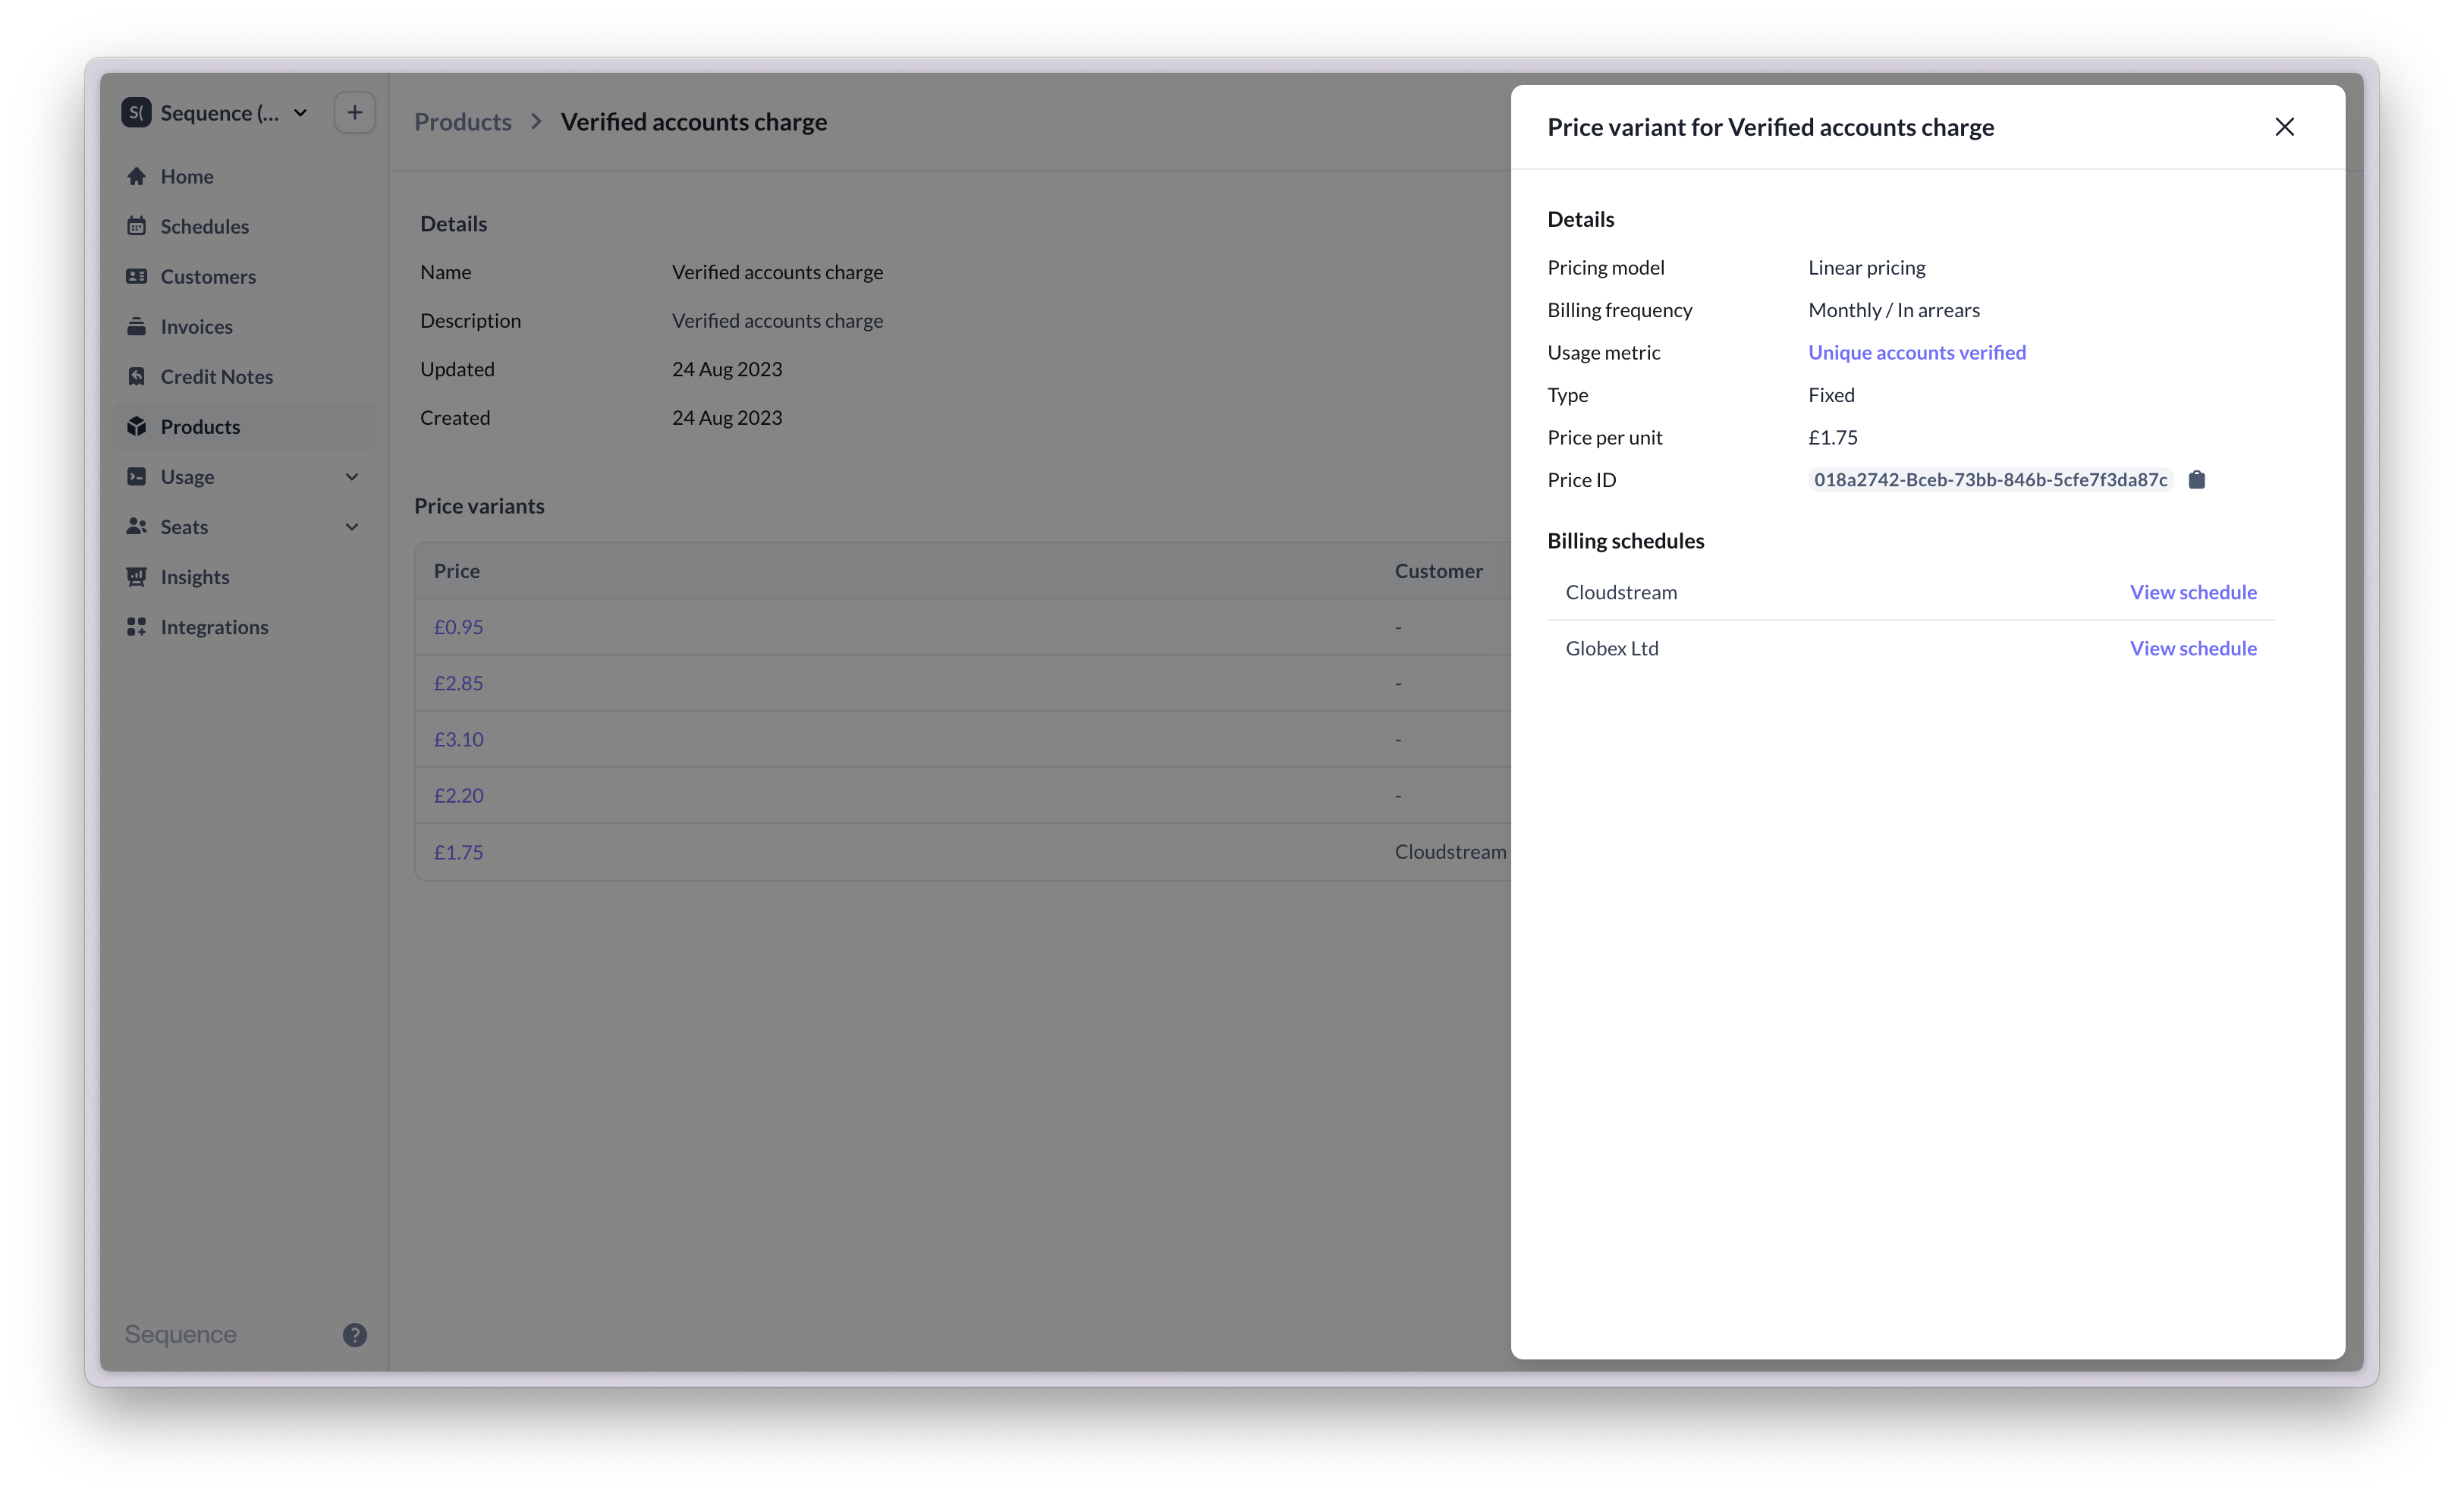Open the £0.95 price variant
The height and width of the screenshot is (1499, 2464).
pos(458,627)
